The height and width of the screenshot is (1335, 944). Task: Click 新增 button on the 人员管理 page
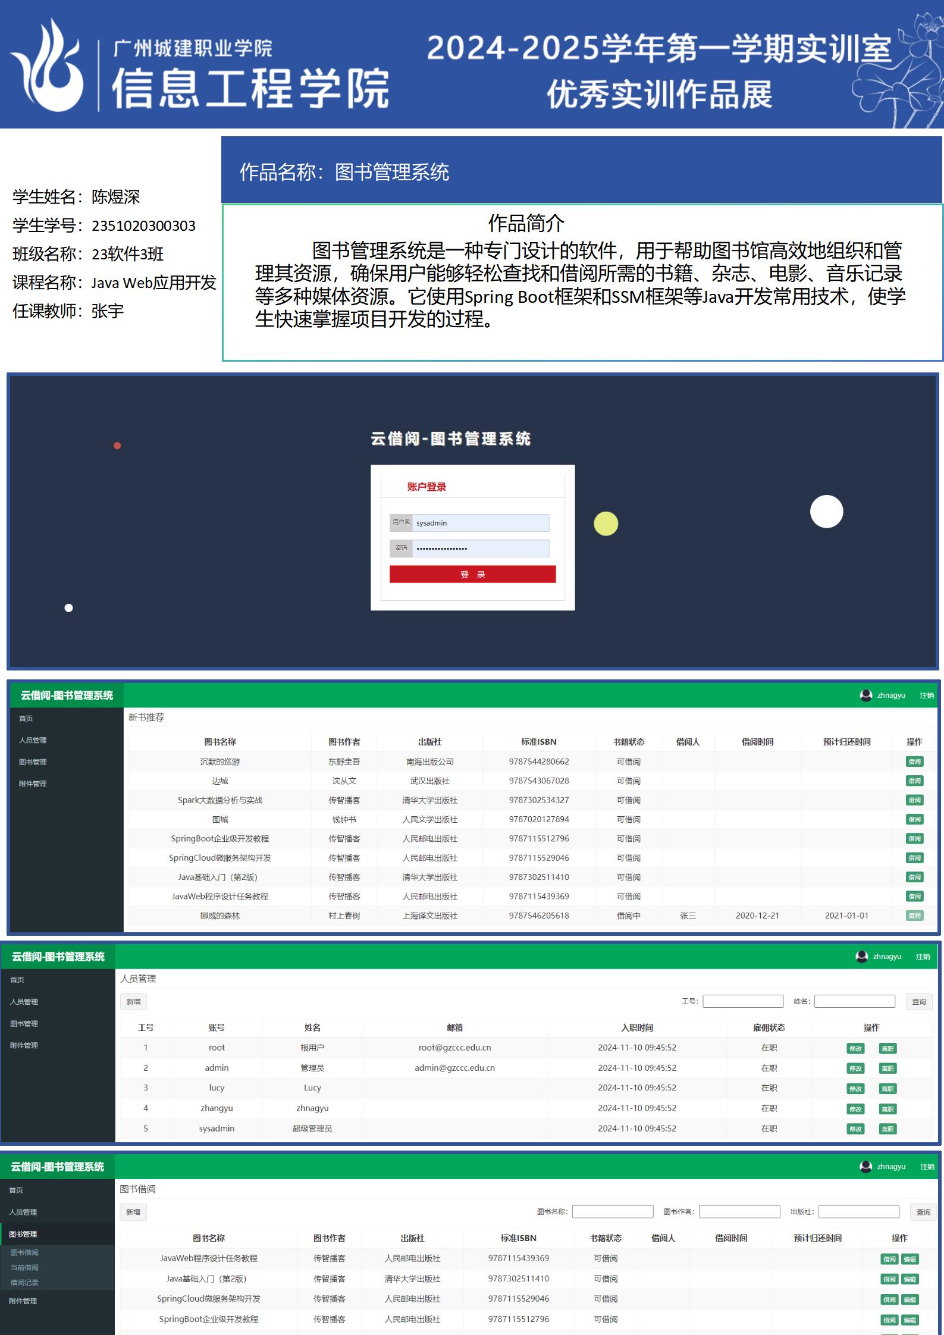[x=133, y=1002]
